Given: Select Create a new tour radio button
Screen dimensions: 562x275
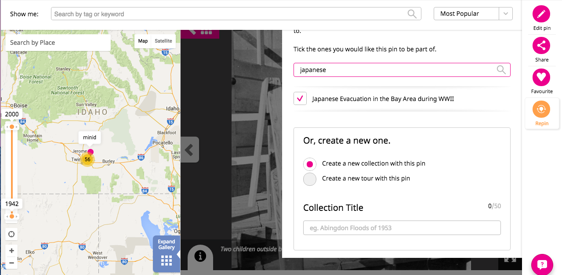Looking at the screenshot, I should (310, 179).
